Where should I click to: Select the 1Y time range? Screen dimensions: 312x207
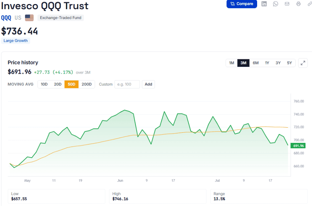pos(267,63)
